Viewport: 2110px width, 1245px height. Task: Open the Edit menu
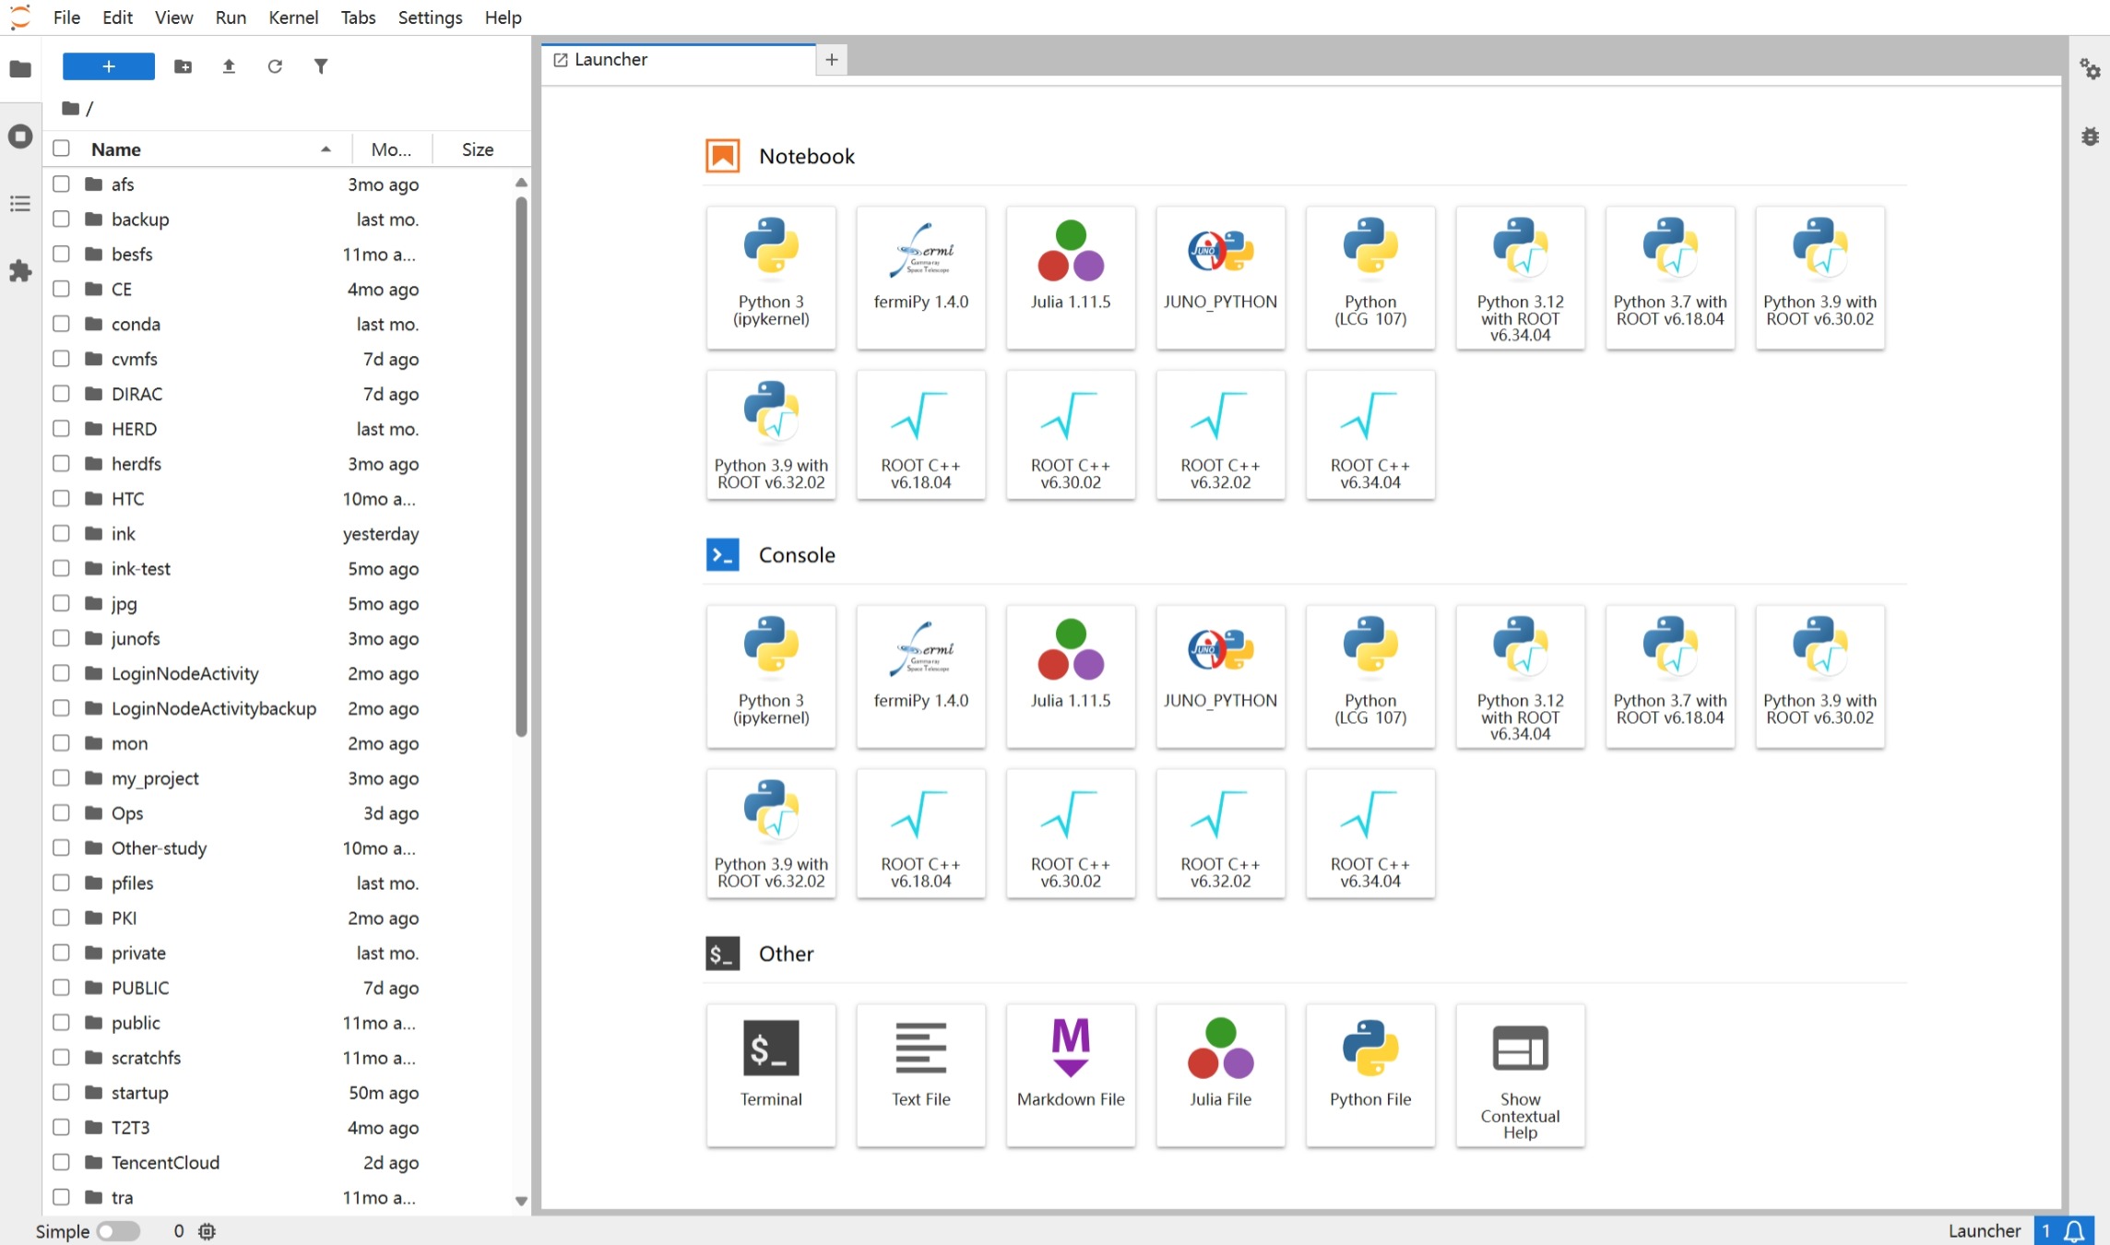(x=117, y=18)
